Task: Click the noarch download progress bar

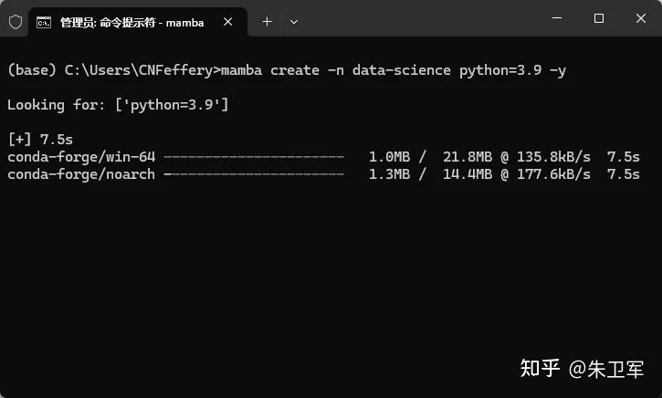Action: [x=254, y=174]
